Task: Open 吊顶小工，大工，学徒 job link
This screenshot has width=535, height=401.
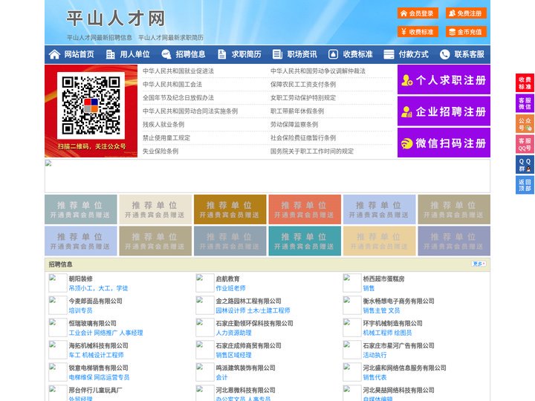Action: tap(98, 288)
